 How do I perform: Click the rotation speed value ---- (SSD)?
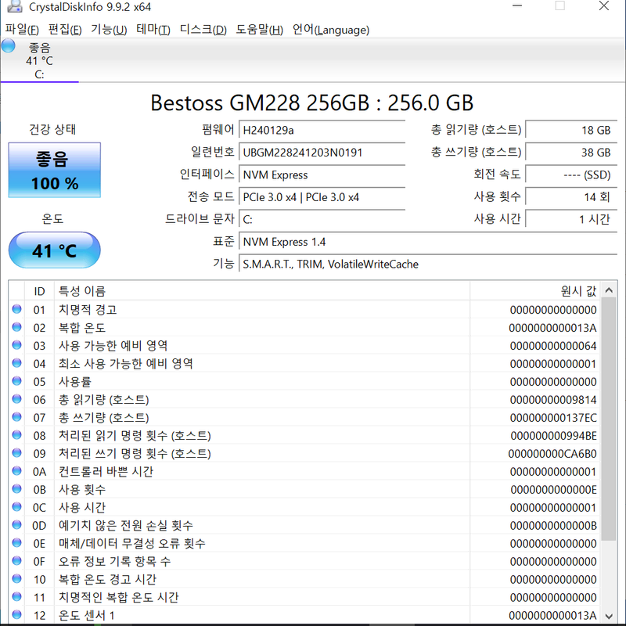tap(571, 174)
